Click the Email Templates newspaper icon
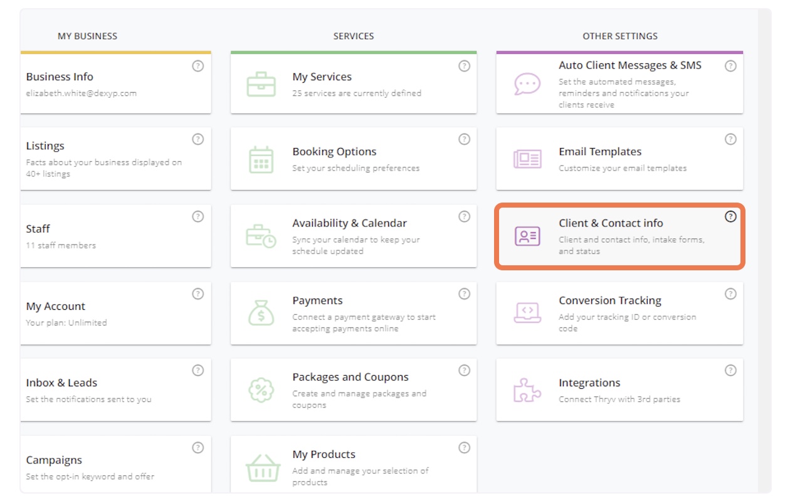Viewport: 795px width, 503px height. coord(527,159)
